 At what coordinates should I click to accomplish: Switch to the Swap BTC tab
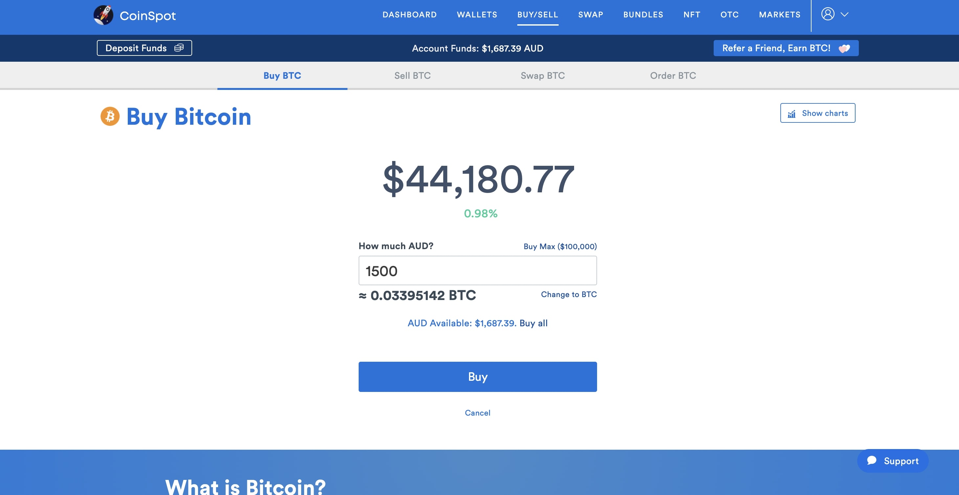click(543, 75)
